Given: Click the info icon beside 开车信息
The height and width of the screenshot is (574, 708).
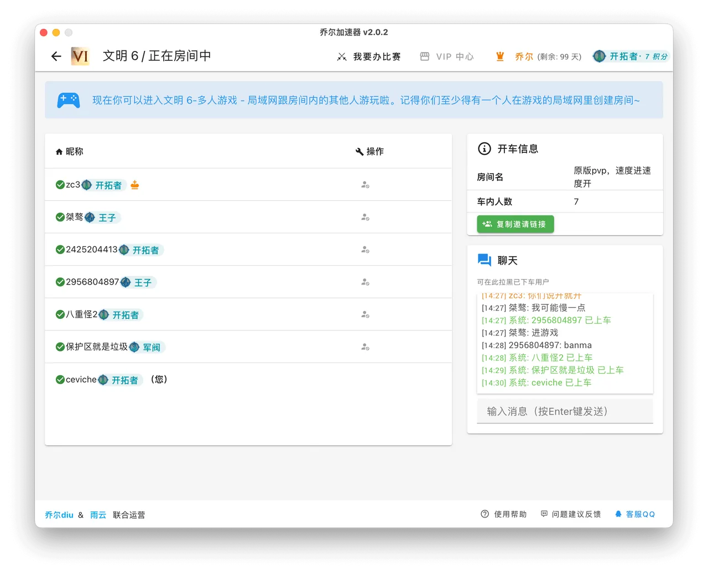Looking at the screenshot, I should coord(484,148).
